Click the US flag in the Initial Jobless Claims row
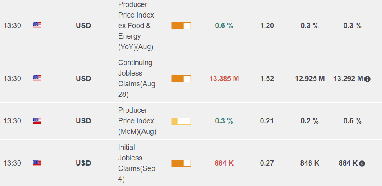The width and height of the screenshot is (382, 186). click(x=37, y=163)
